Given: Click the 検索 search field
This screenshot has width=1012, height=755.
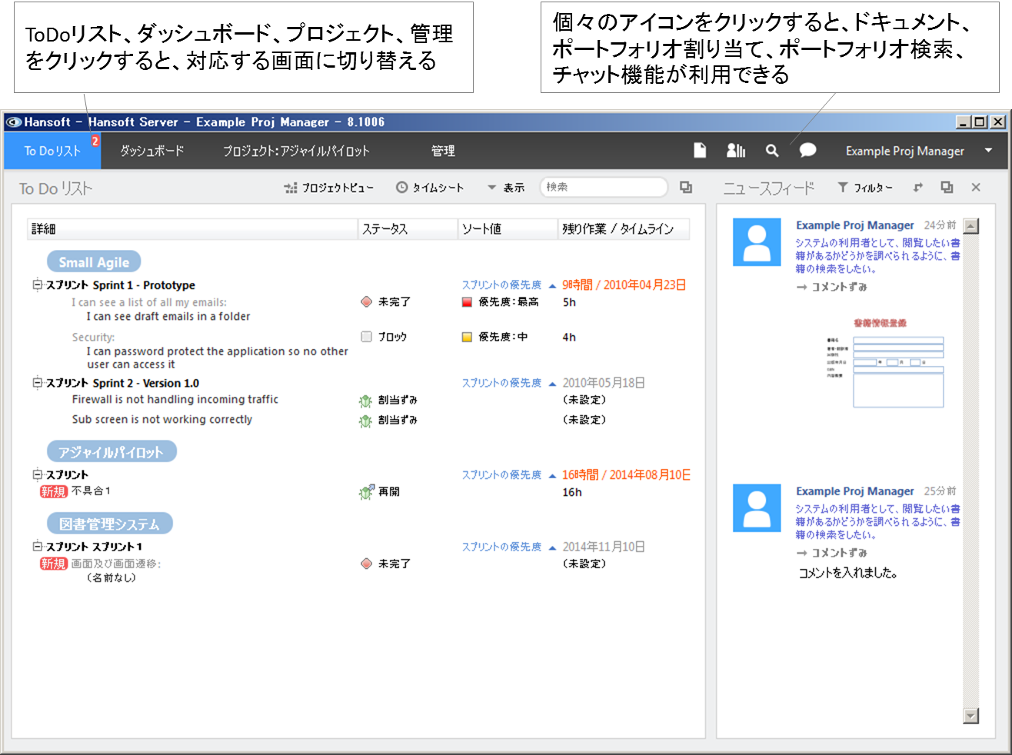Looking at the screenshot, I should (604, 187).
